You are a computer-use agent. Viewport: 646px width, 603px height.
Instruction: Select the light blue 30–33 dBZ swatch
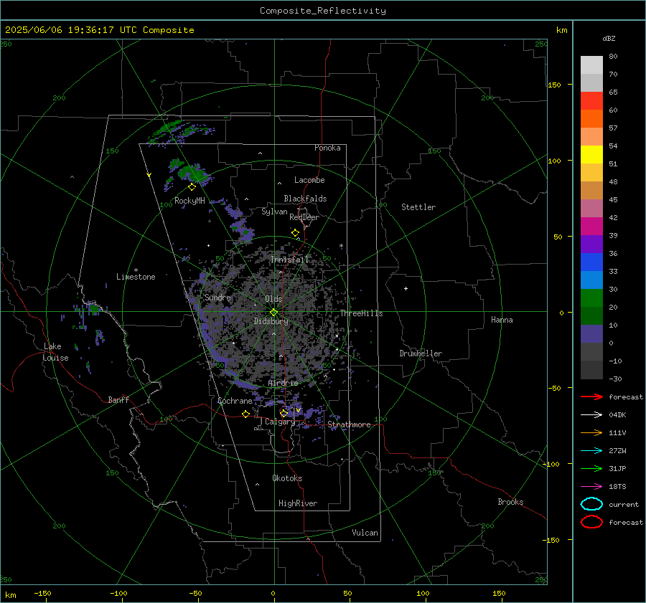(x=591, y=280)
